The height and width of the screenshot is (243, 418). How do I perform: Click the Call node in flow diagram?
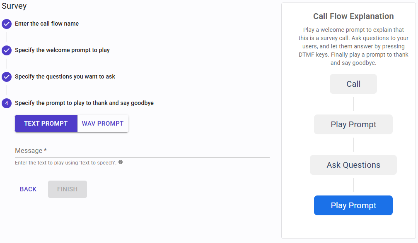pyautogui.click(x=353, y=84)
